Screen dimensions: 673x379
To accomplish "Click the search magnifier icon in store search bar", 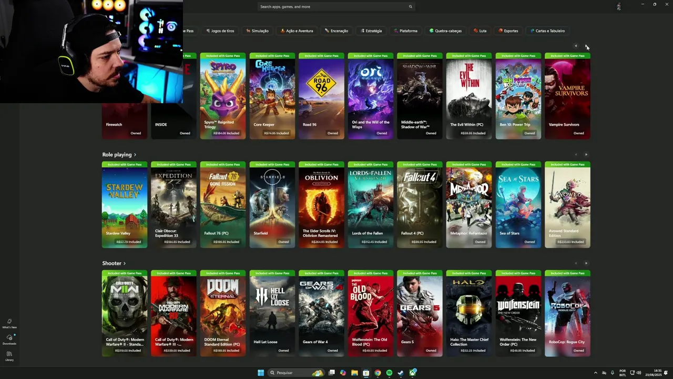I will tap(411, 7).
